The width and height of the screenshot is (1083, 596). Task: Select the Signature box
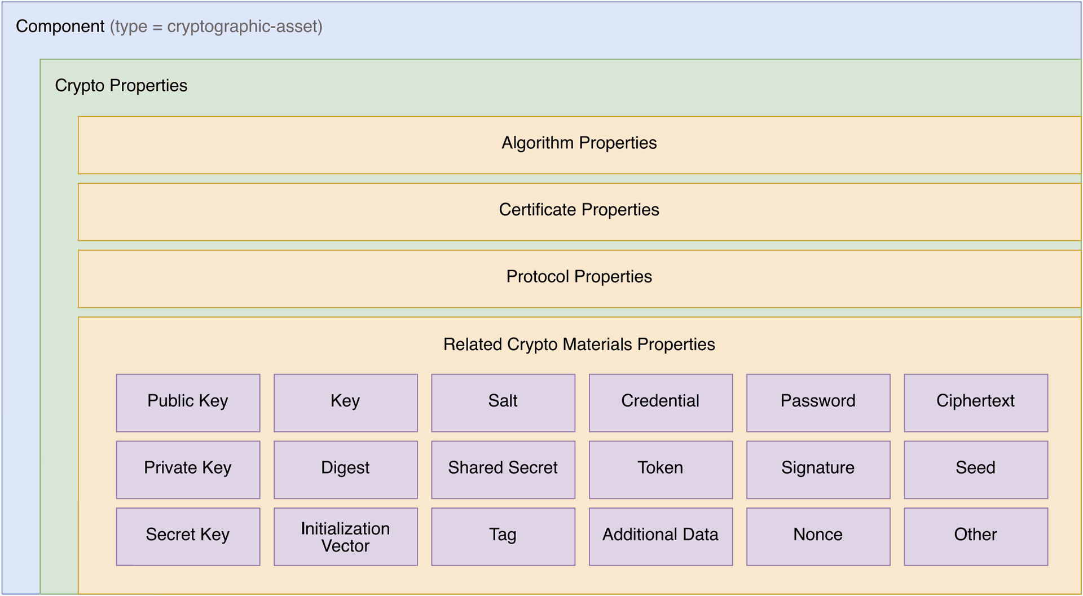(x=818, y=469)
